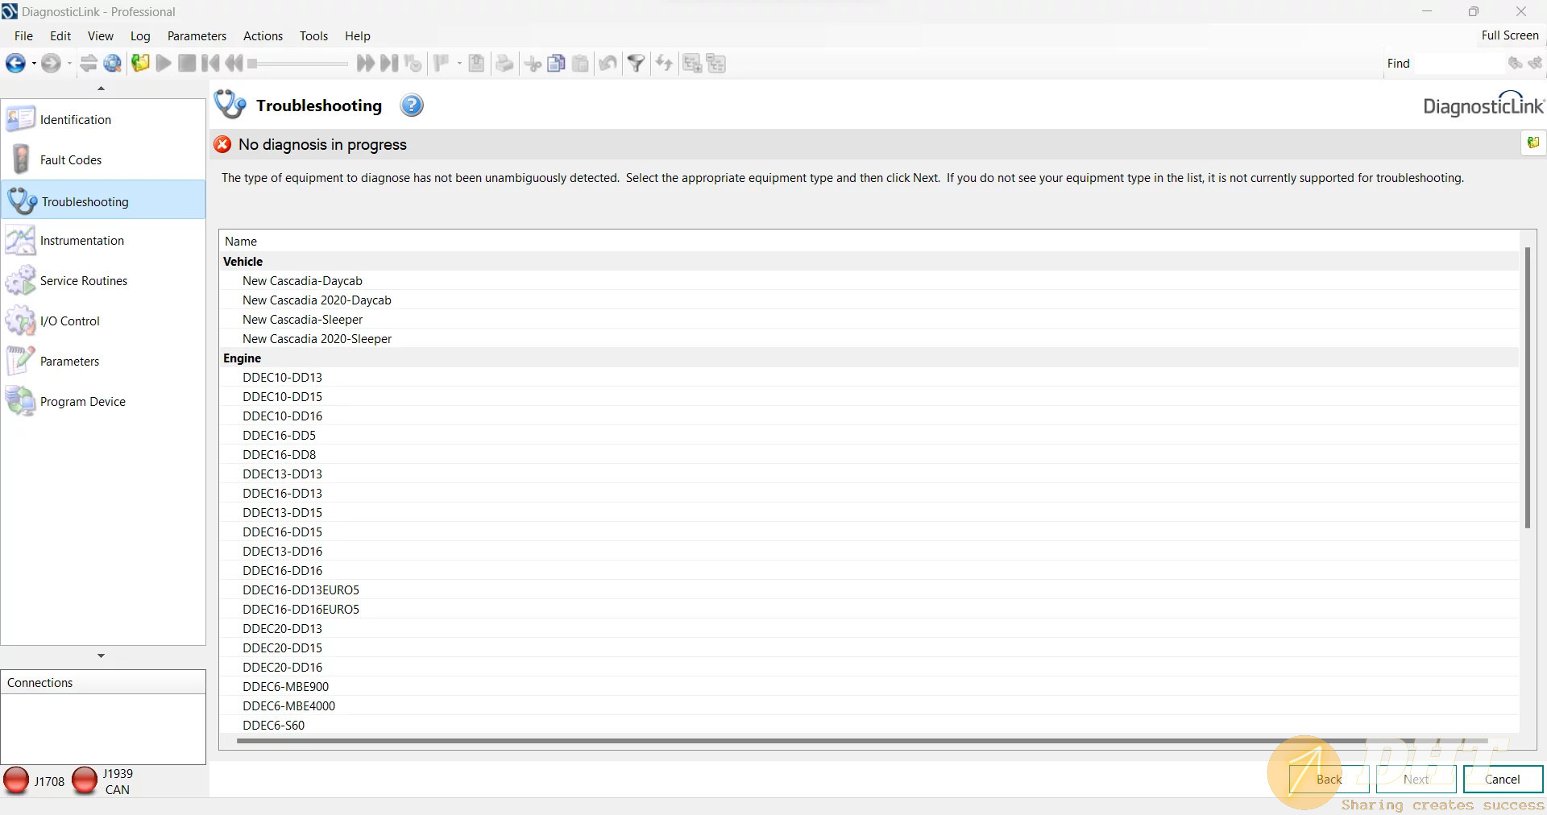Image resolution: width=1547 pixels, height=815 pixels.
Task: Click the blue Back navigation arrow
Action: tap(15, 64)
